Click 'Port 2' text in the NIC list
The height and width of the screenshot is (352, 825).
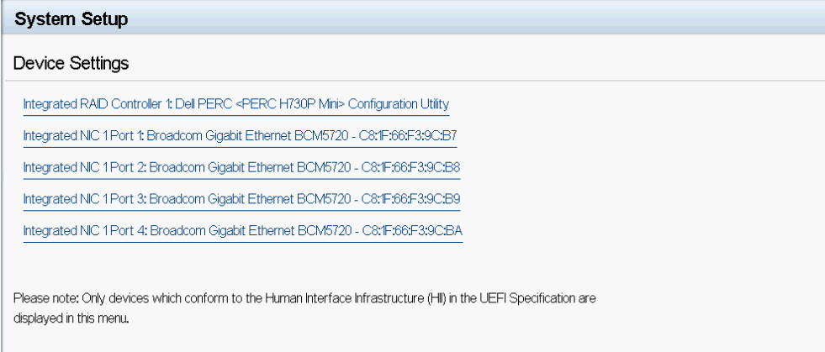point(130,167)
